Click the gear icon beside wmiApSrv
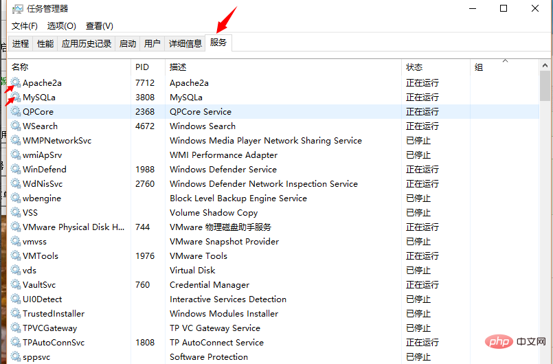The width and height of the screenshot is (553, 364). point(16,155)
